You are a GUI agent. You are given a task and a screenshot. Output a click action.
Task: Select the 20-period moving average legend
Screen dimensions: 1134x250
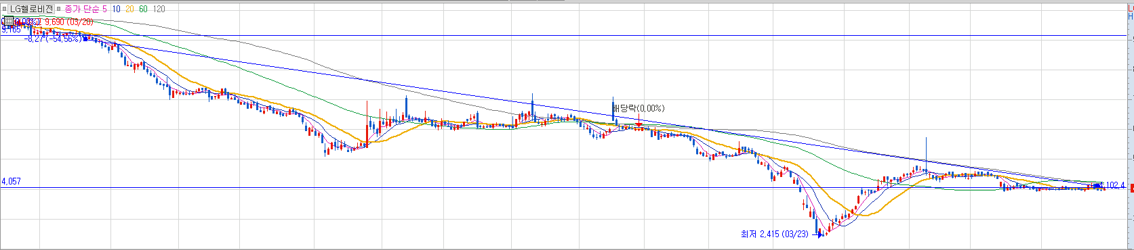[129, 9]
